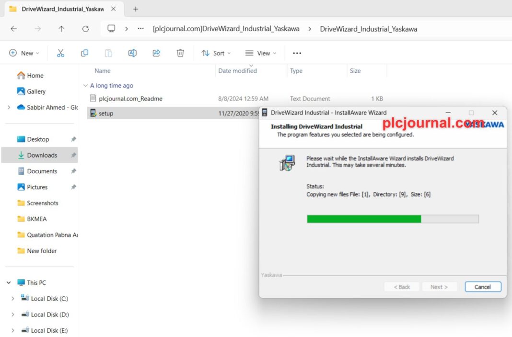512x337 pixels.
Task: Open the Screenshots folder in sidebar
Action: tap(43, 203)
